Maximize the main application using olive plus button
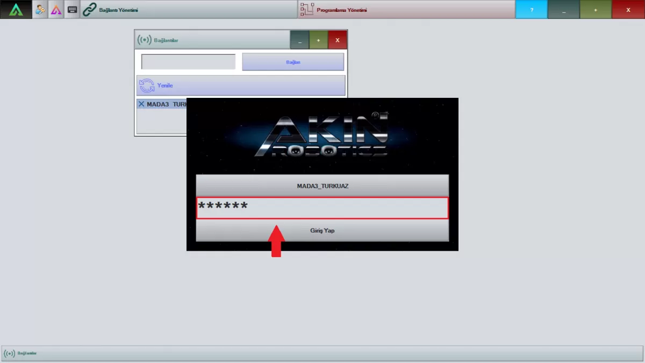The height and width of the screenshot is (363, 645). coord(596,10)
